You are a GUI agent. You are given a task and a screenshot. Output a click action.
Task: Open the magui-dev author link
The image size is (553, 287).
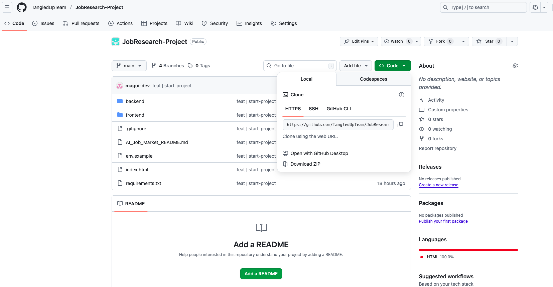tap(137, 86)
